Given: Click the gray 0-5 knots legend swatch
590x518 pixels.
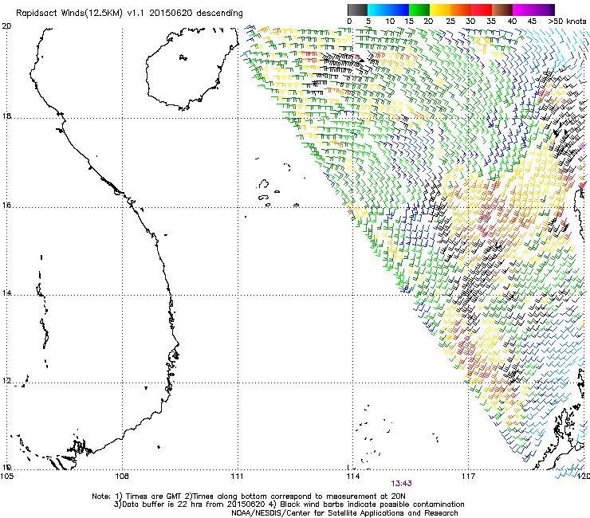Looking at the screenshot, I should (x=357, y=10).
